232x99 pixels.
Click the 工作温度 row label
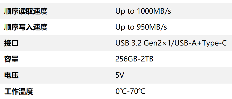(19, 91)
